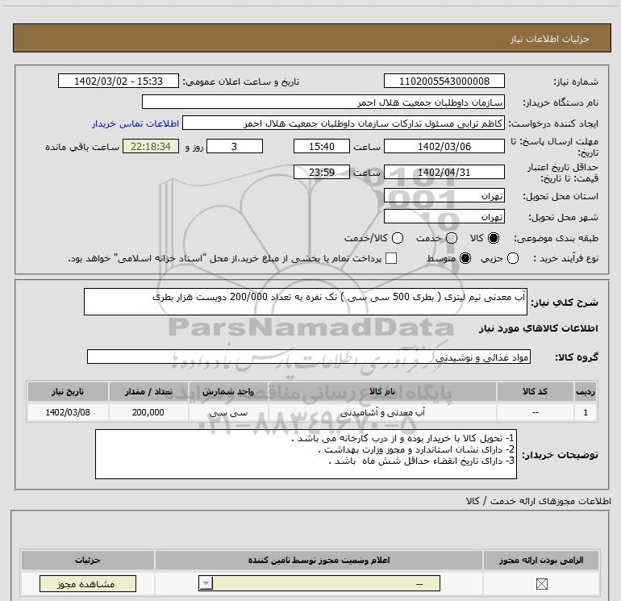This screenshot has height=601, width=621.
Task: Click the جزئیات اطلاعات نیاز page title
Action: pos(549,39)
